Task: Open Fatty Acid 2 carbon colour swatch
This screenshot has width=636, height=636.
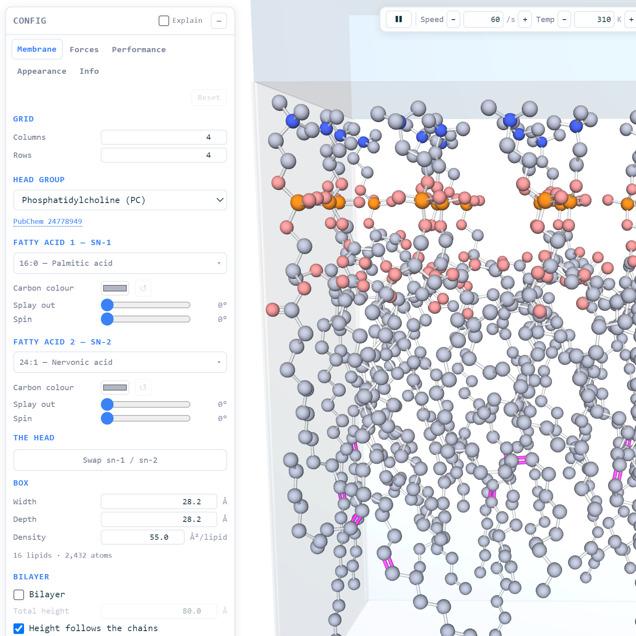Action: point(115,387)
